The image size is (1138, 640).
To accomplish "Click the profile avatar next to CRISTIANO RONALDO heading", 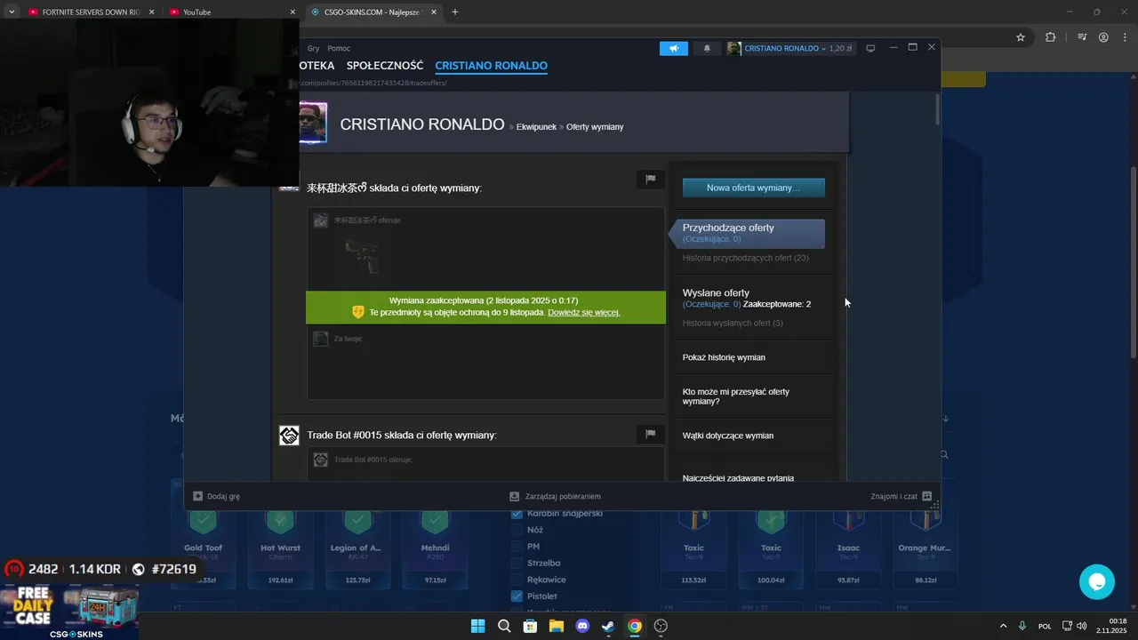I will 313,123.
